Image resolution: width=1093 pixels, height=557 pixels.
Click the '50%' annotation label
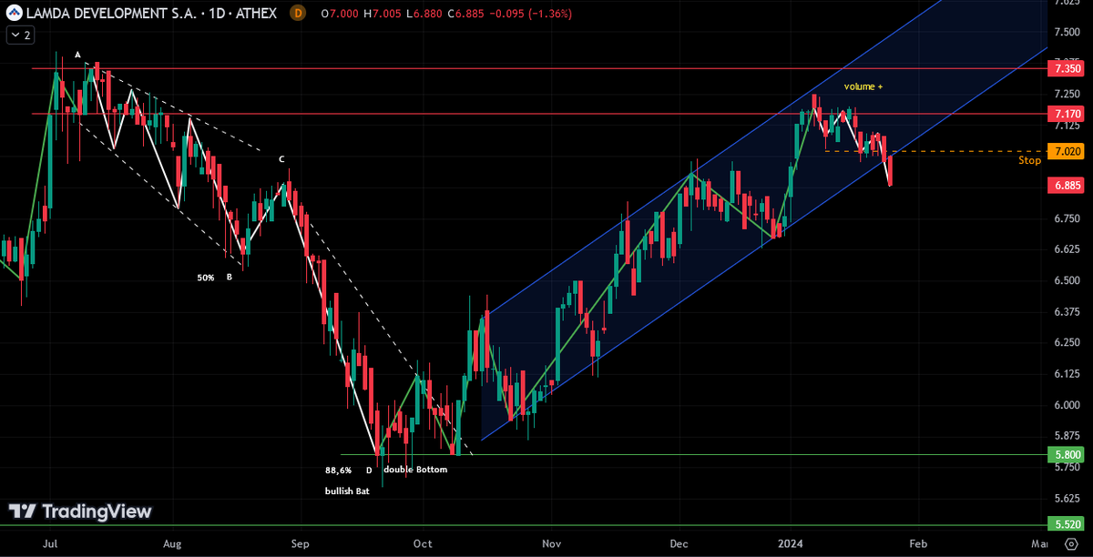point(206,277)
